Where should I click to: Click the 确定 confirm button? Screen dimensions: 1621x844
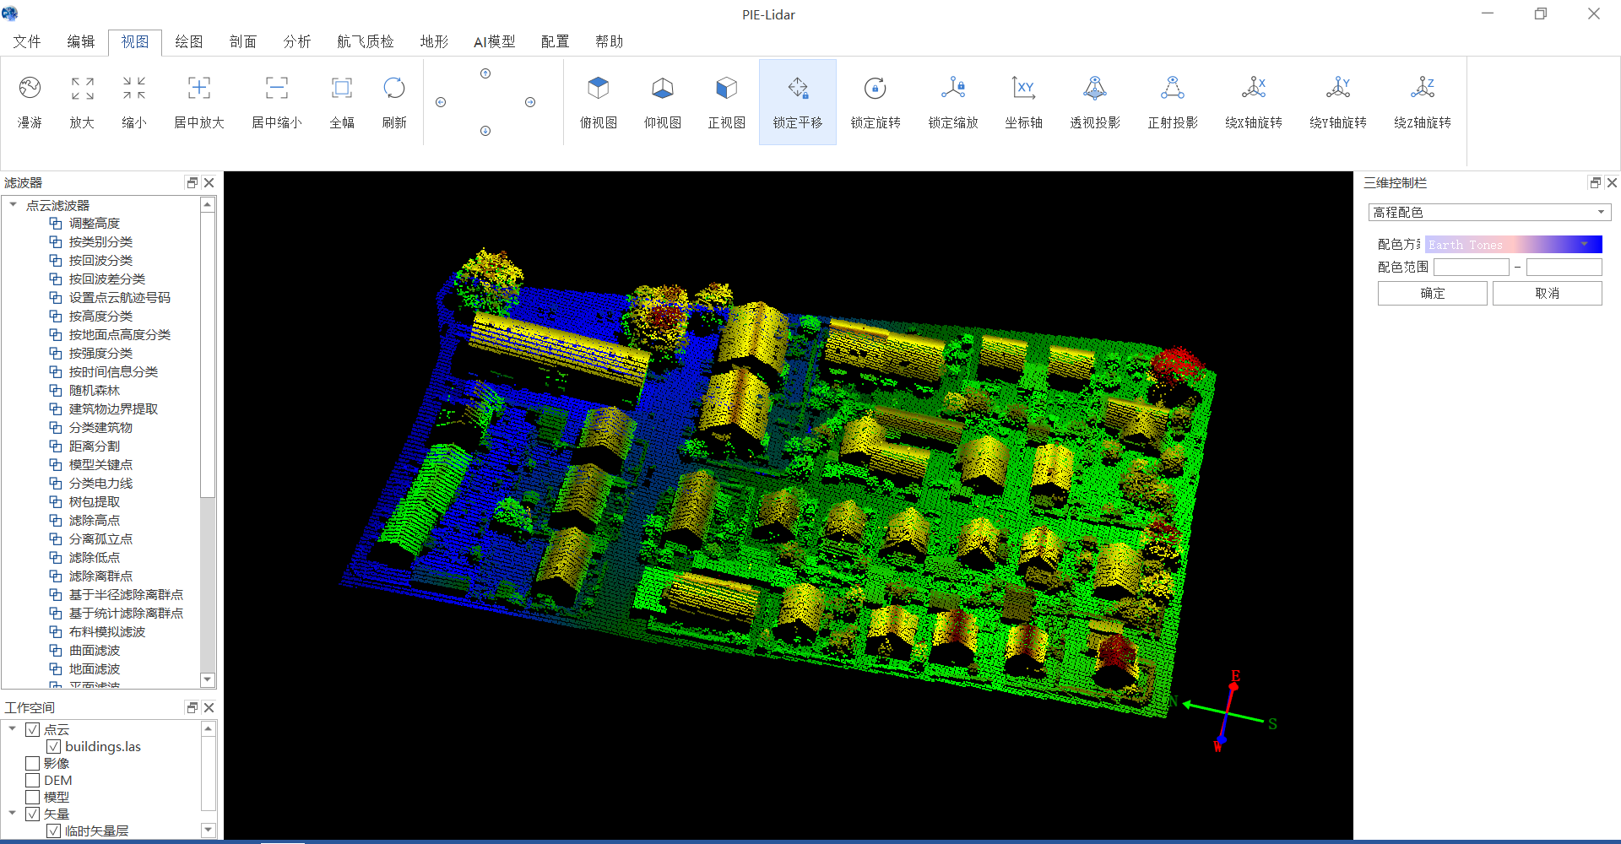[1433, 293]
